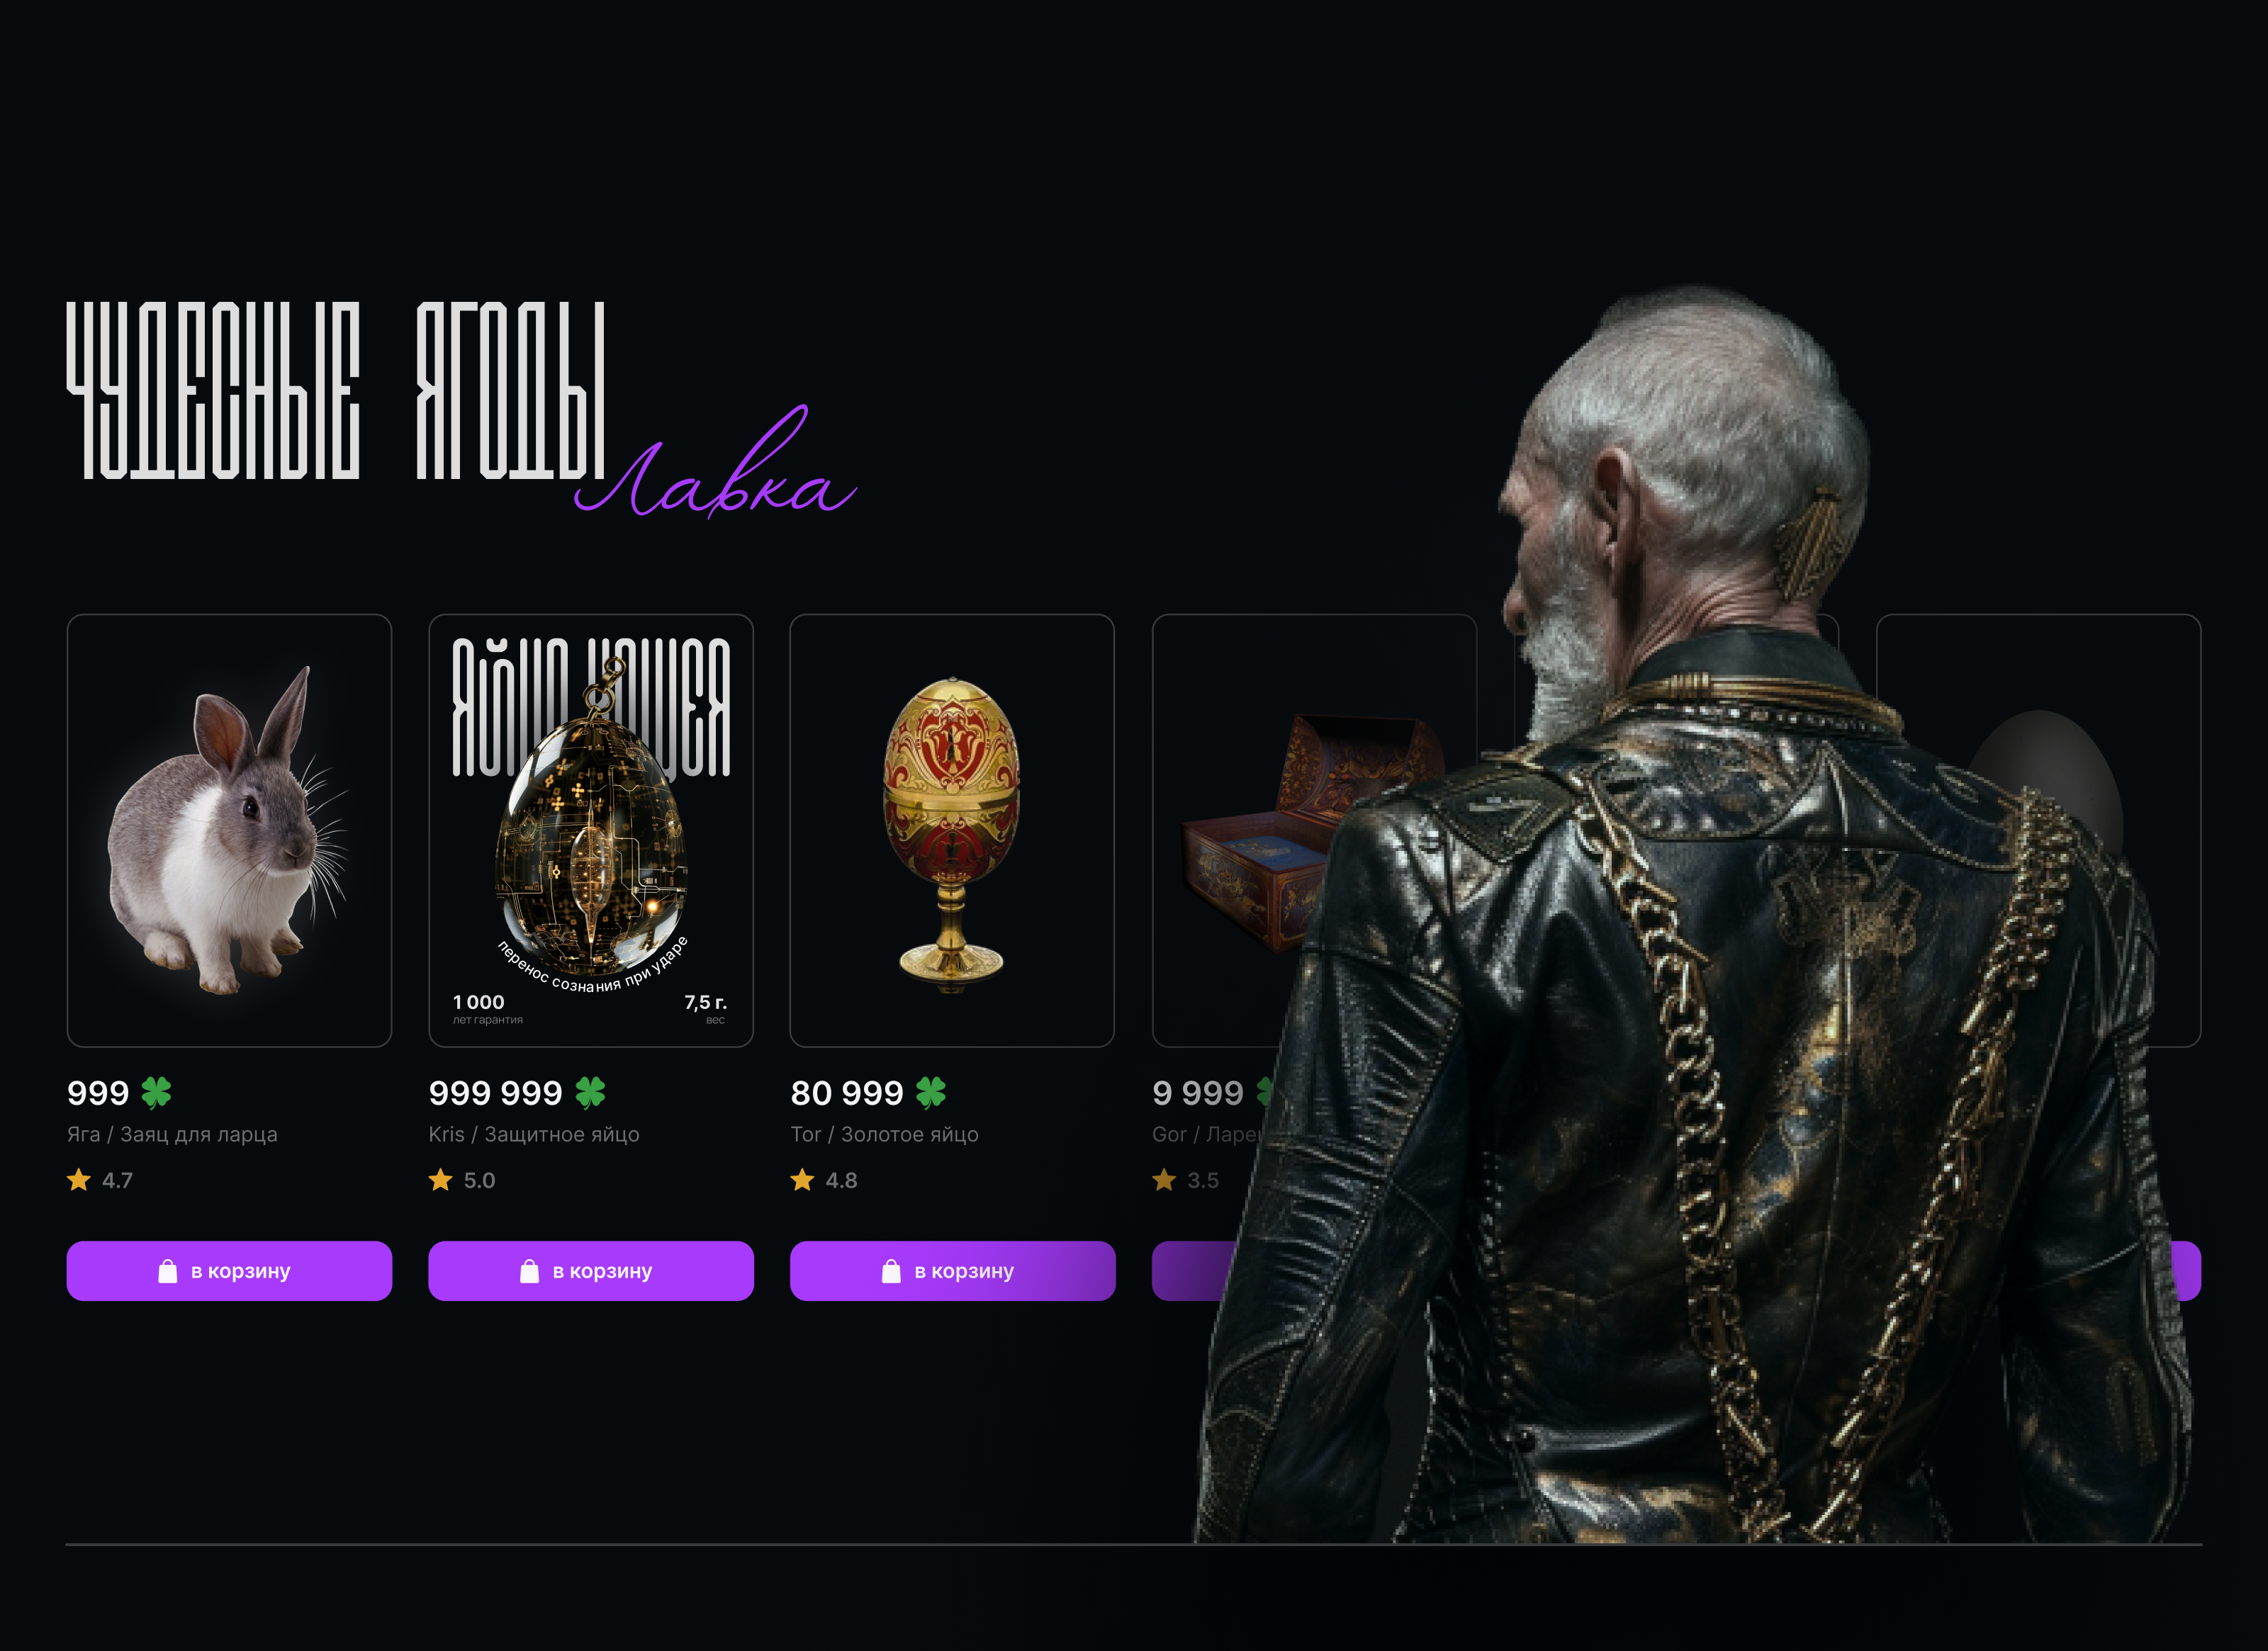Add Tor golden egg to cart
Viewport: 2268px width, 1651px height.
tap(953, 1271)
